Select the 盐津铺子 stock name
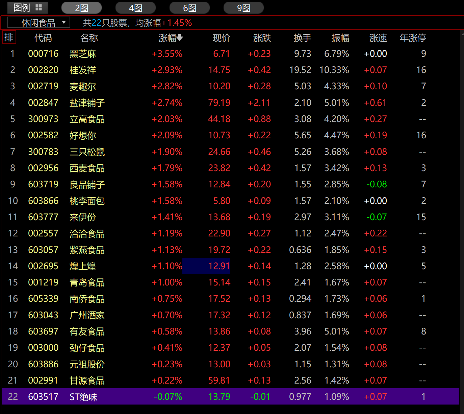464x414 pixels. click(x=87, y=103)
